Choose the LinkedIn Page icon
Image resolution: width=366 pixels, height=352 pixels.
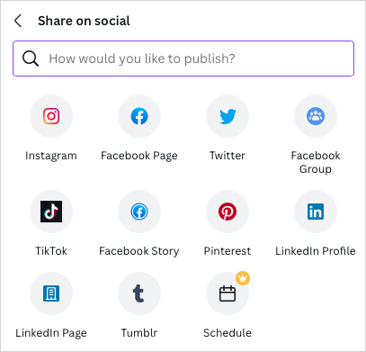(51, 293)
